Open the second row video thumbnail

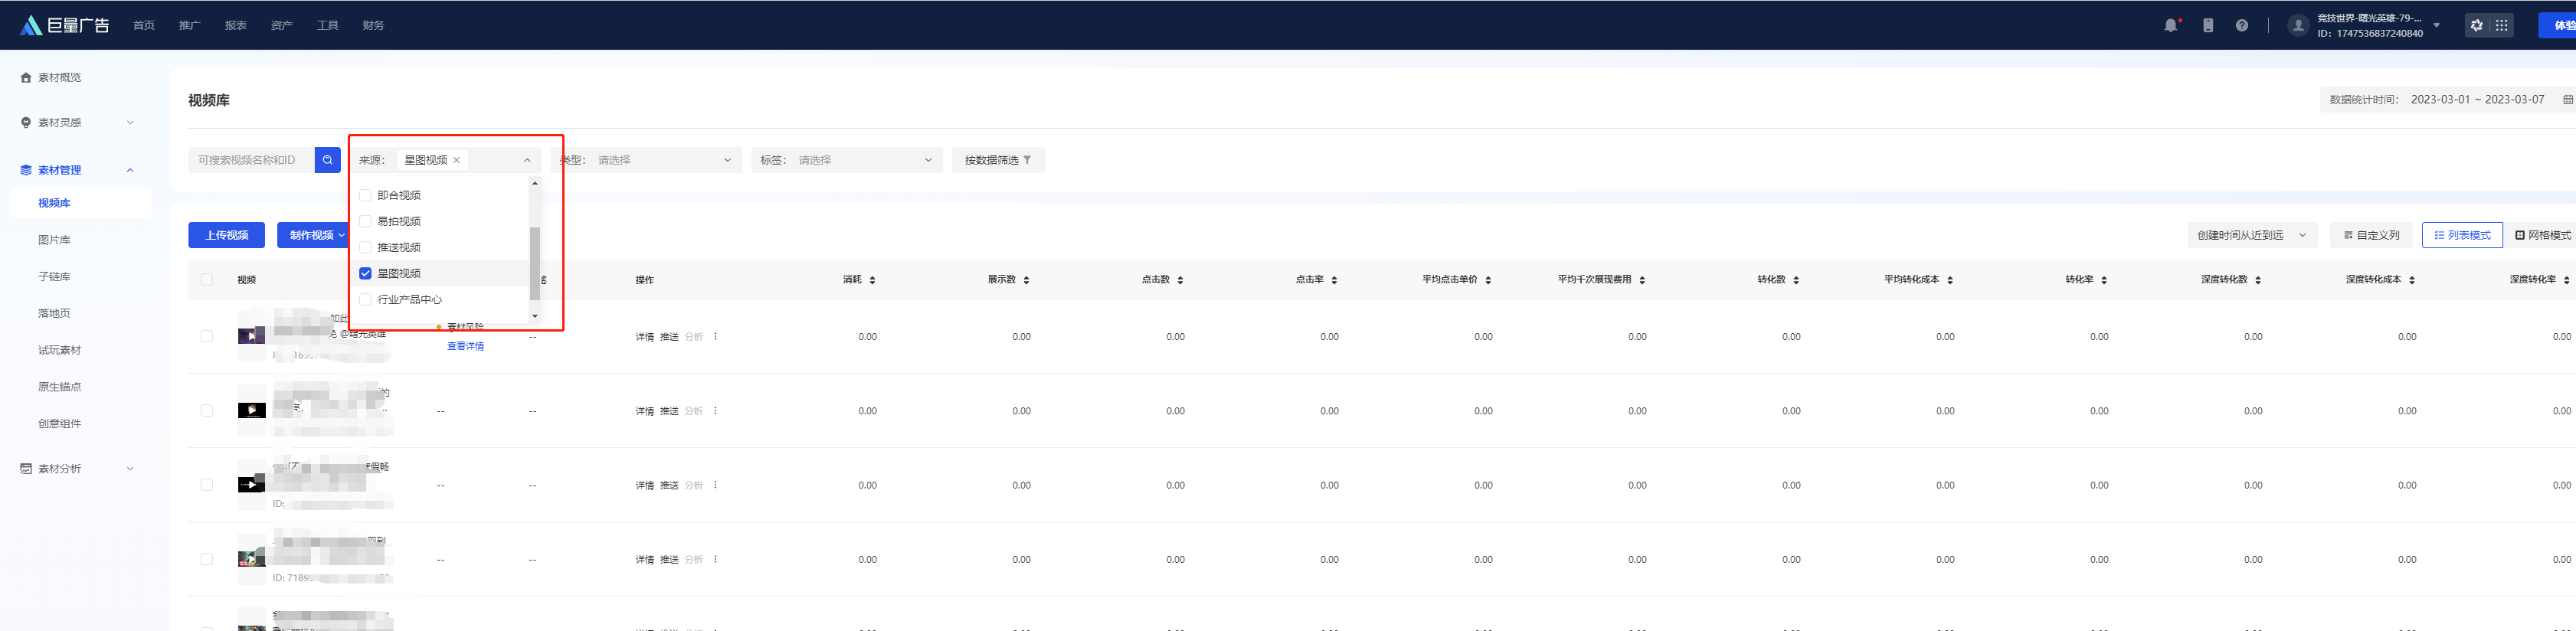coord(252,410)
